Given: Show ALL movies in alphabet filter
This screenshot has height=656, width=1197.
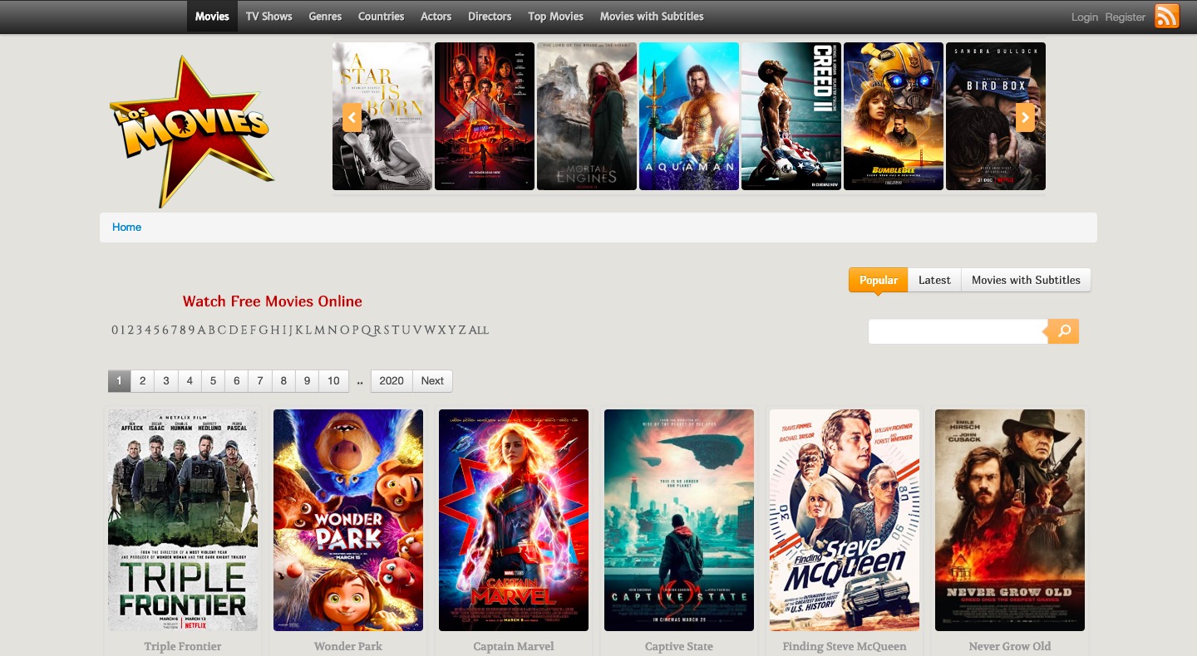Looking at the screenshot, I should coord(479,330).
